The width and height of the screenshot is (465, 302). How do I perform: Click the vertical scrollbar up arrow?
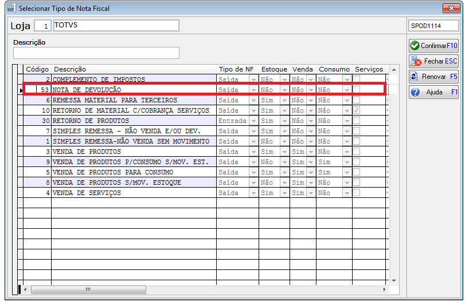pos(394,70)
